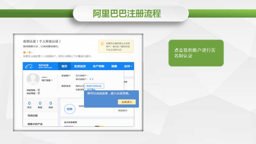256x144 pixels.
Task: Click the green 点击我的账户 instruction box
Action: click(196, 53)
